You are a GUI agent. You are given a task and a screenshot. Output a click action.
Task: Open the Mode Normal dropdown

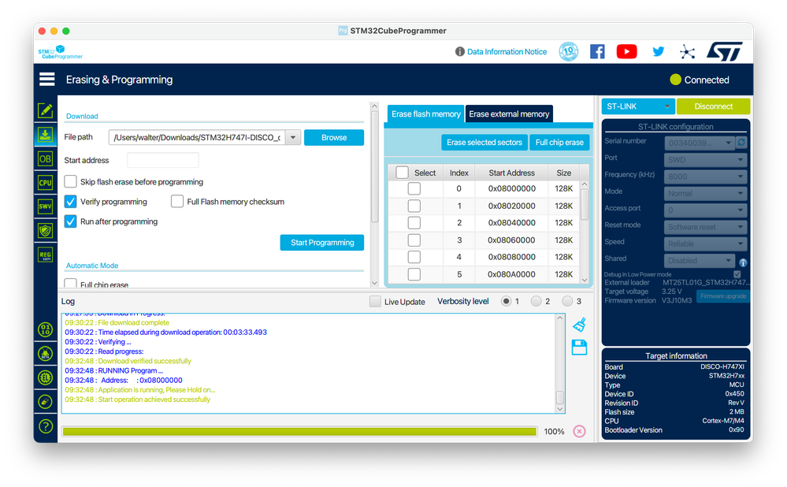tap(706, 193)
